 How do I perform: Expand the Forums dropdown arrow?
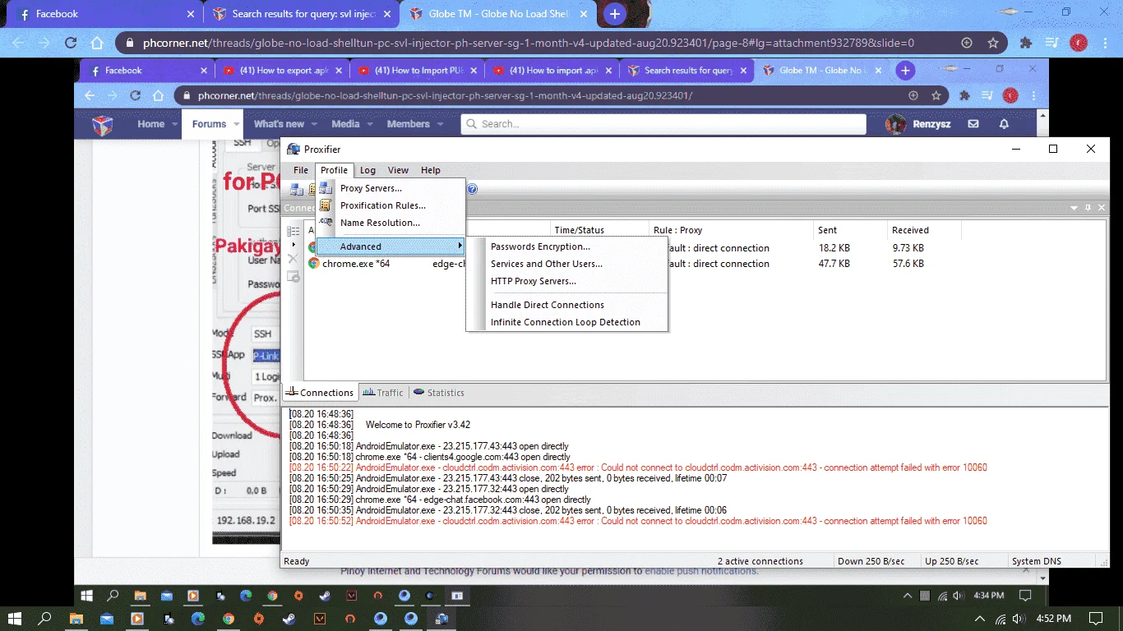point(237,125)
